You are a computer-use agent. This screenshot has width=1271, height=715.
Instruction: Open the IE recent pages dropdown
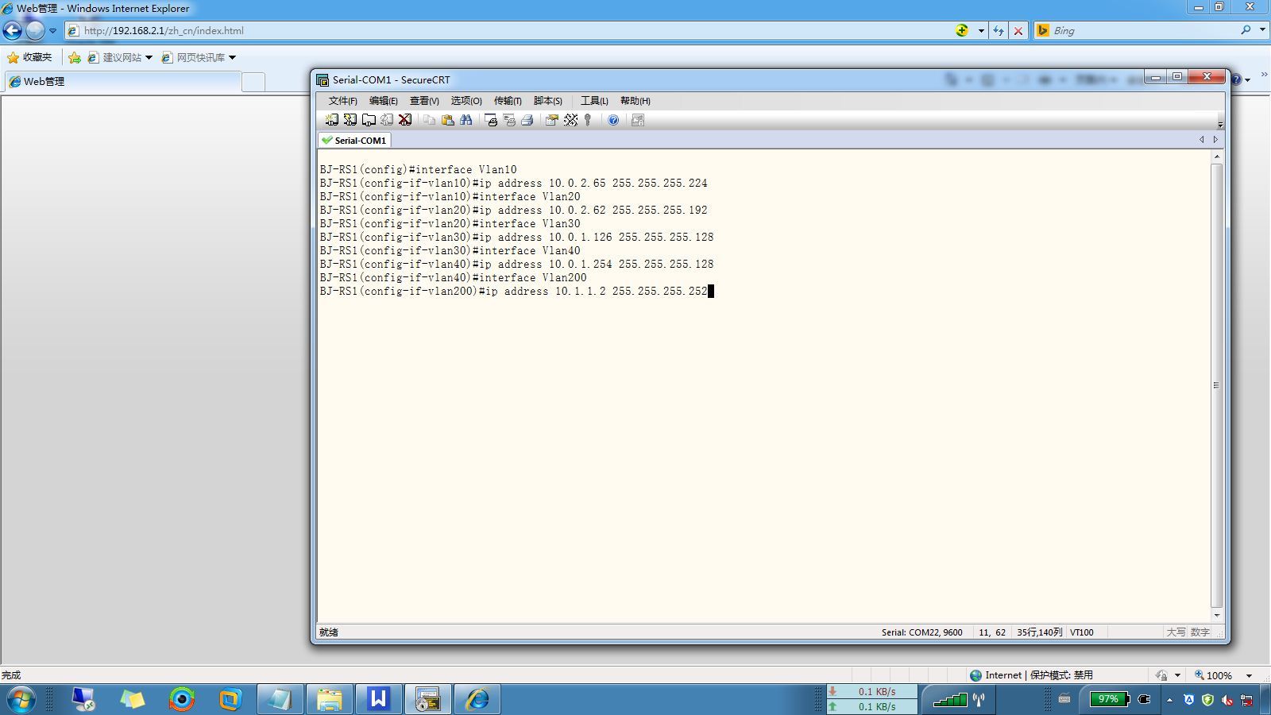52,31
